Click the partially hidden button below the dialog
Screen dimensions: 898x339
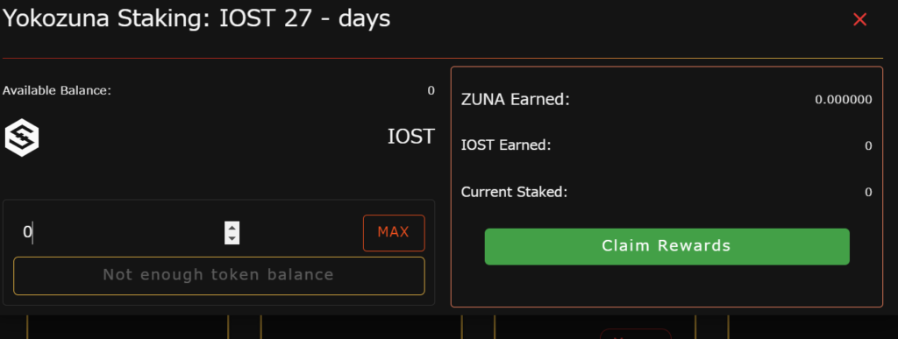click(635, 334)
